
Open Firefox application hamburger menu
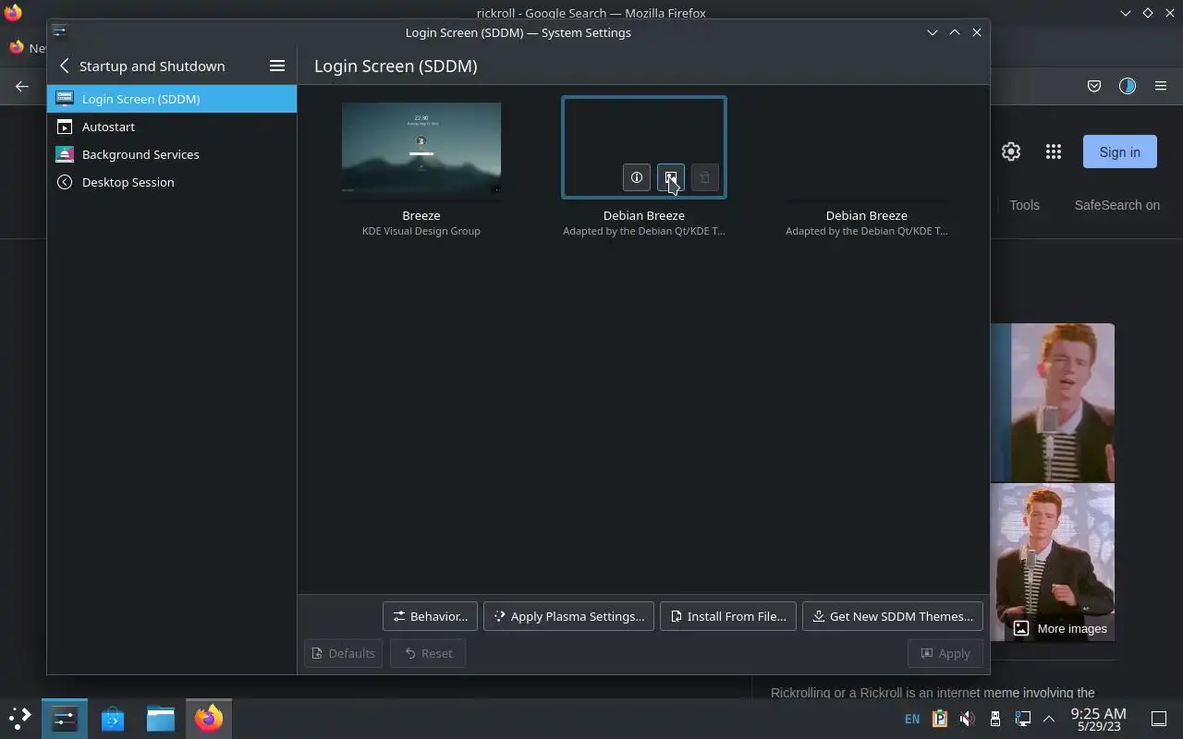pos(1161,86)
